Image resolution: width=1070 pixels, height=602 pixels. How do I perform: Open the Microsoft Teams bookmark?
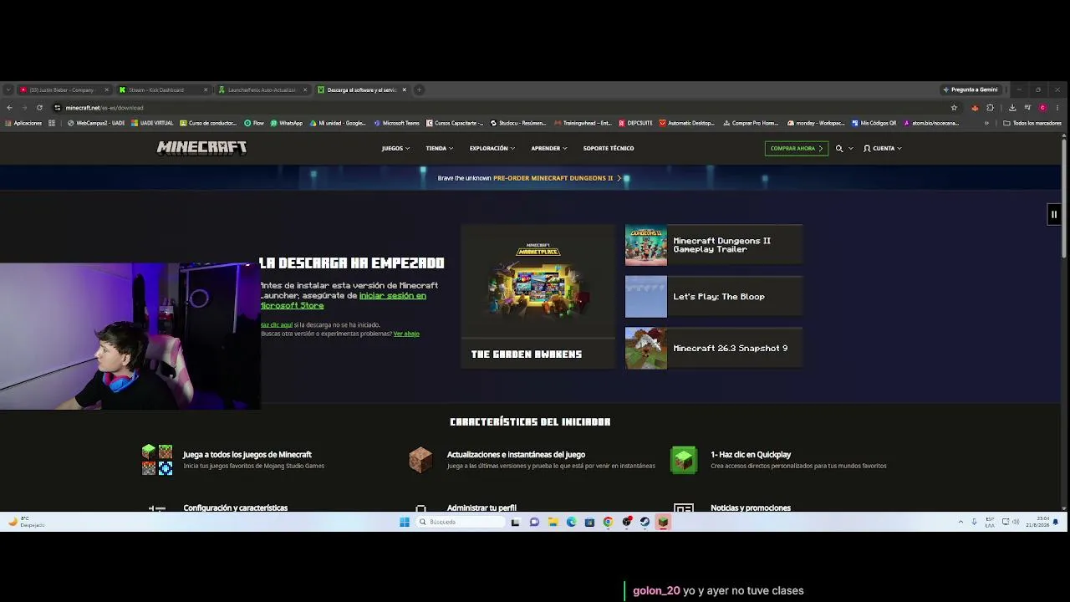click(396, 123)
